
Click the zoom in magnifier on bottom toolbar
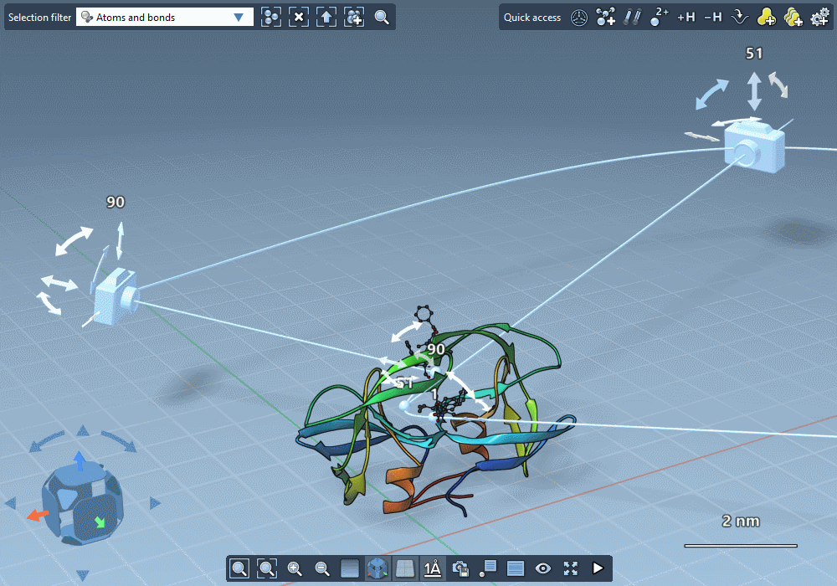click(295, 568)
